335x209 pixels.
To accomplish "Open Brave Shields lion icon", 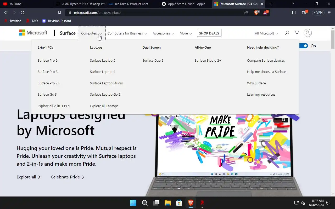I will coord(256,12).
